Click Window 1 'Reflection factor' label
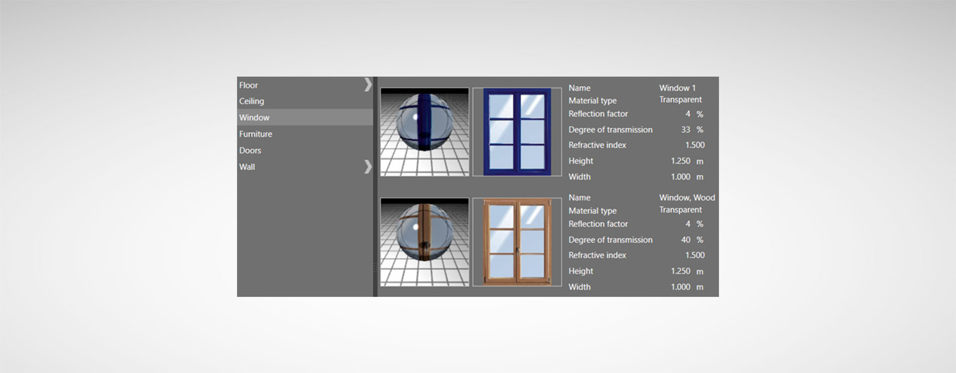This screenshot has width=956, height=373. tap(598, 113)
